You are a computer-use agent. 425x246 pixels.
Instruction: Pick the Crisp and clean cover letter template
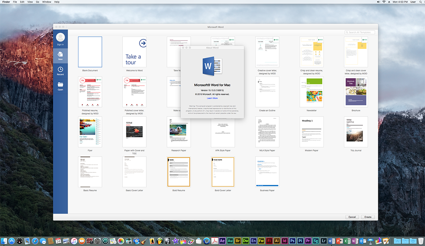356,52
